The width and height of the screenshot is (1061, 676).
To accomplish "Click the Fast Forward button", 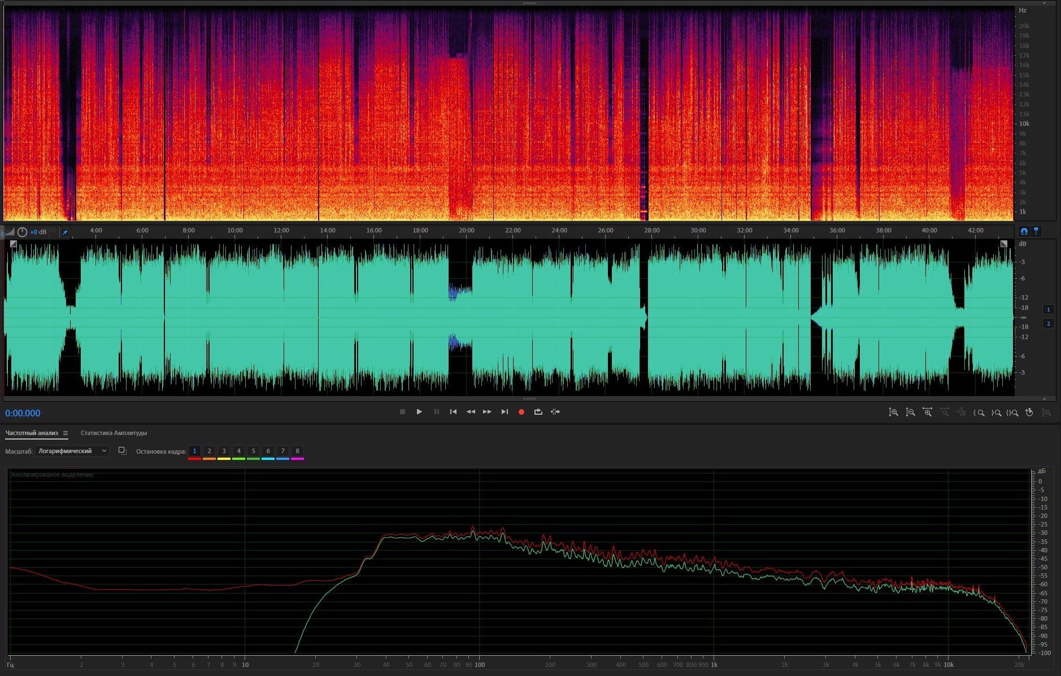I will (487, 412).
